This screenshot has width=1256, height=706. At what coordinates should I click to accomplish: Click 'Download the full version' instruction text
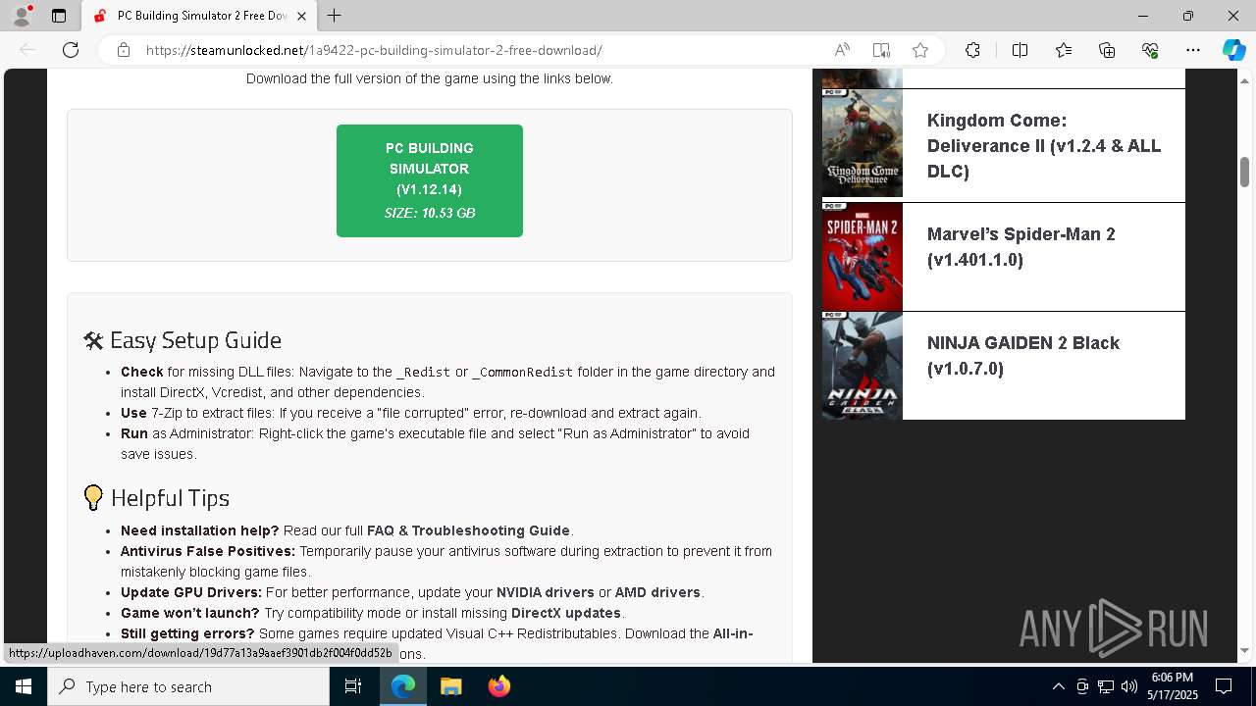coord(430,78)
